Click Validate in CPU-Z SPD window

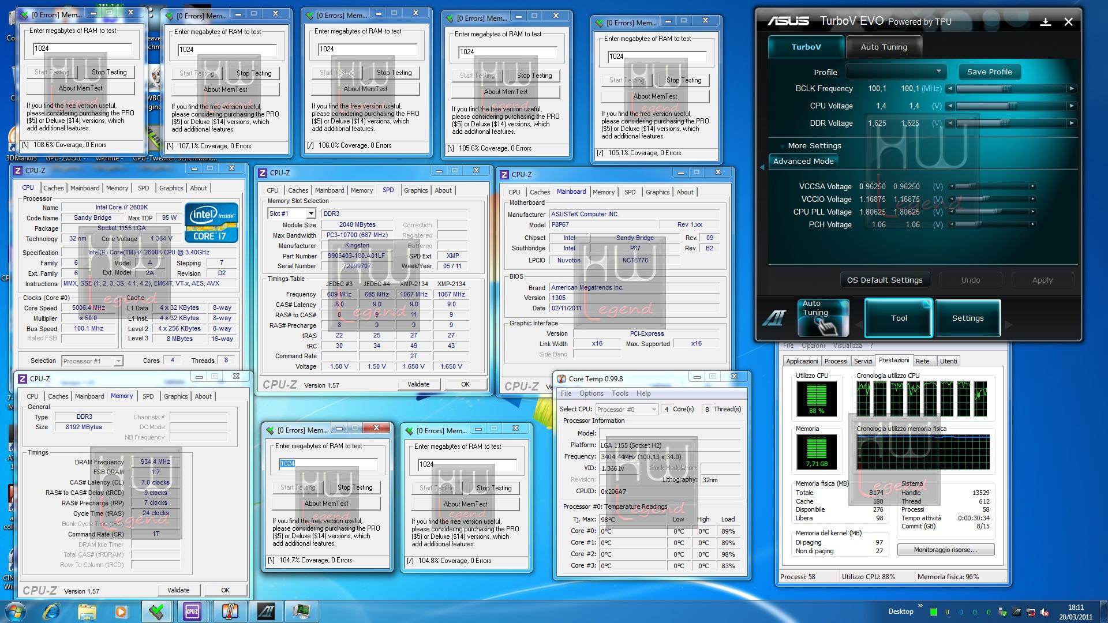click(418, 384)
